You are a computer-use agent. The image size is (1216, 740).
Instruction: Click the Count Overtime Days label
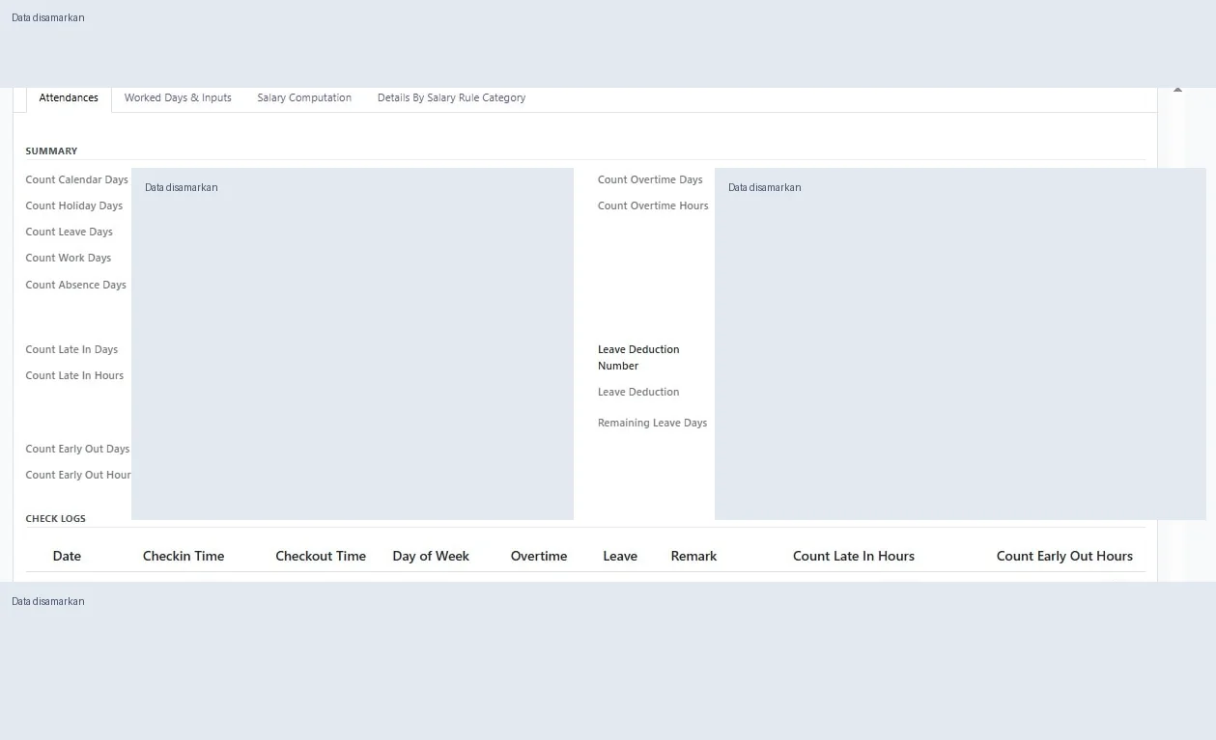point(650,180)
